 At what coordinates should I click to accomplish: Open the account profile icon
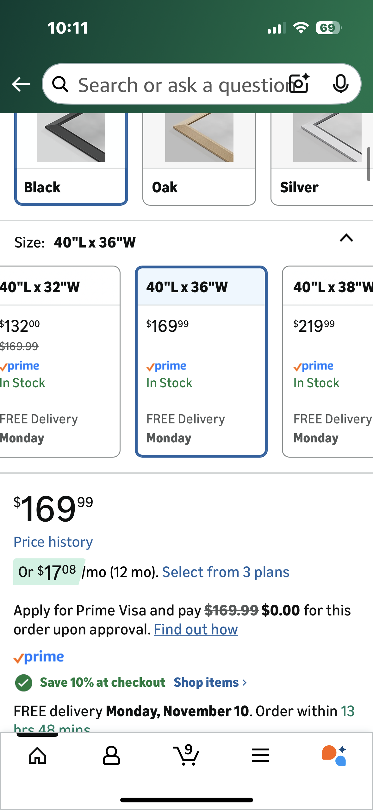(111, 755)
